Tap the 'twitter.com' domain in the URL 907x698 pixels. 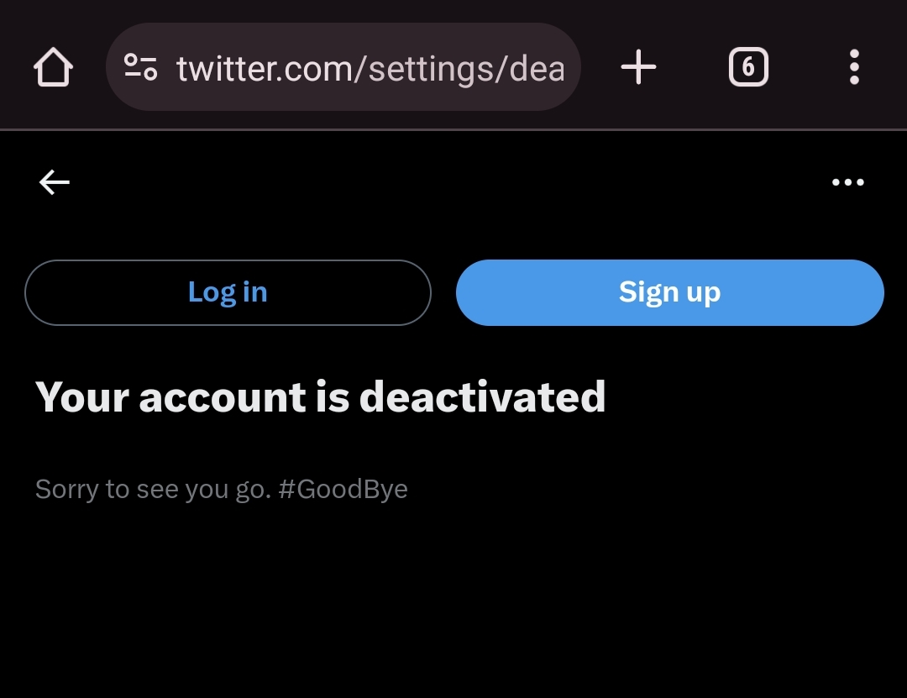pyautogui.click(x=265, y=67)
